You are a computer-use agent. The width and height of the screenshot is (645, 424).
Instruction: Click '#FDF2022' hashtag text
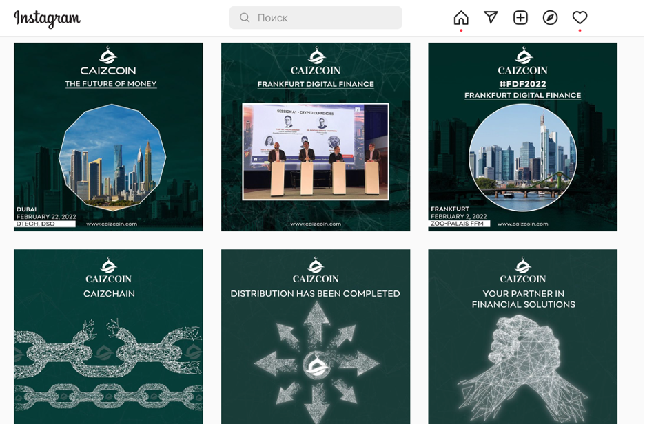point(523,84)
